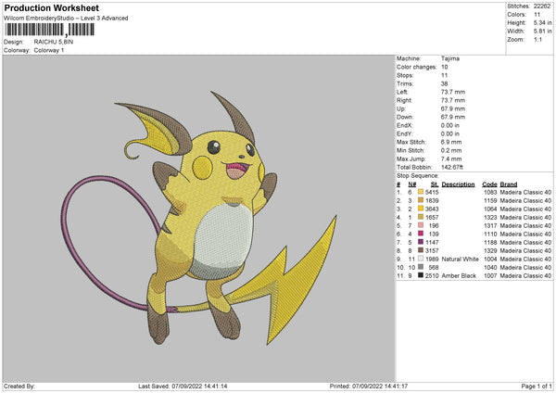Click the Max Jump value '7.4 mm'
The width and height of the screenshot is (556, 393).
tap(451, 158)
